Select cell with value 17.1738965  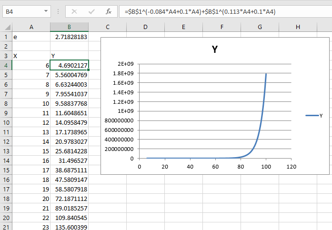(69, 132)
